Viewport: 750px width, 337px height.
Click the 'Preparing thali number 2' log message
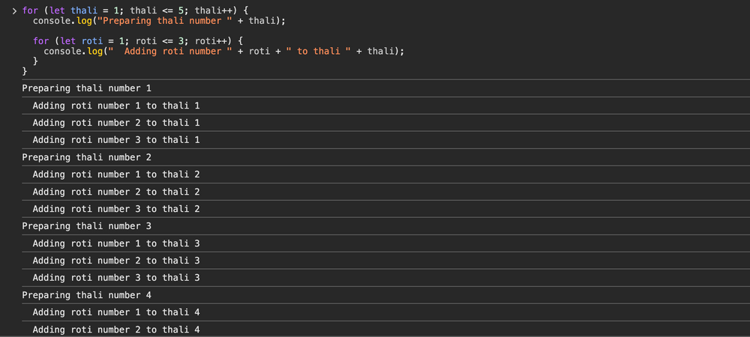(87, 157)
